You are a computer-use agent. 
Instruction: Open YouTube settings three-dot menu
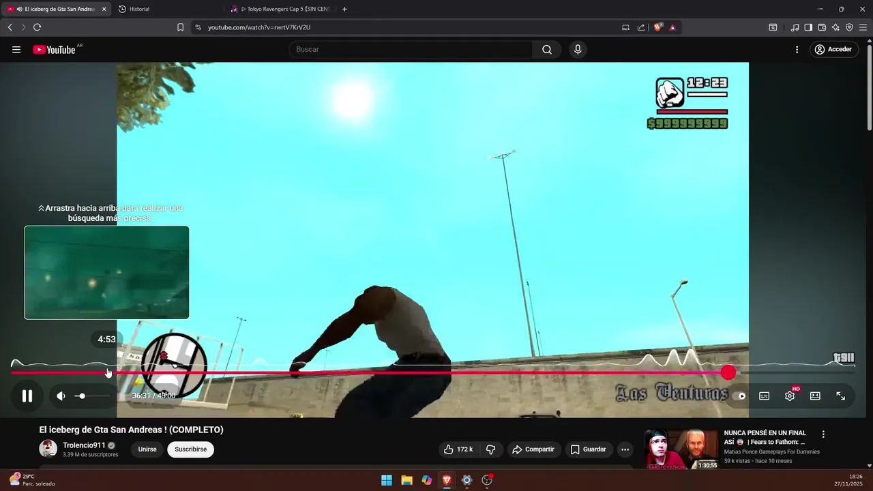tap(797, 49)
